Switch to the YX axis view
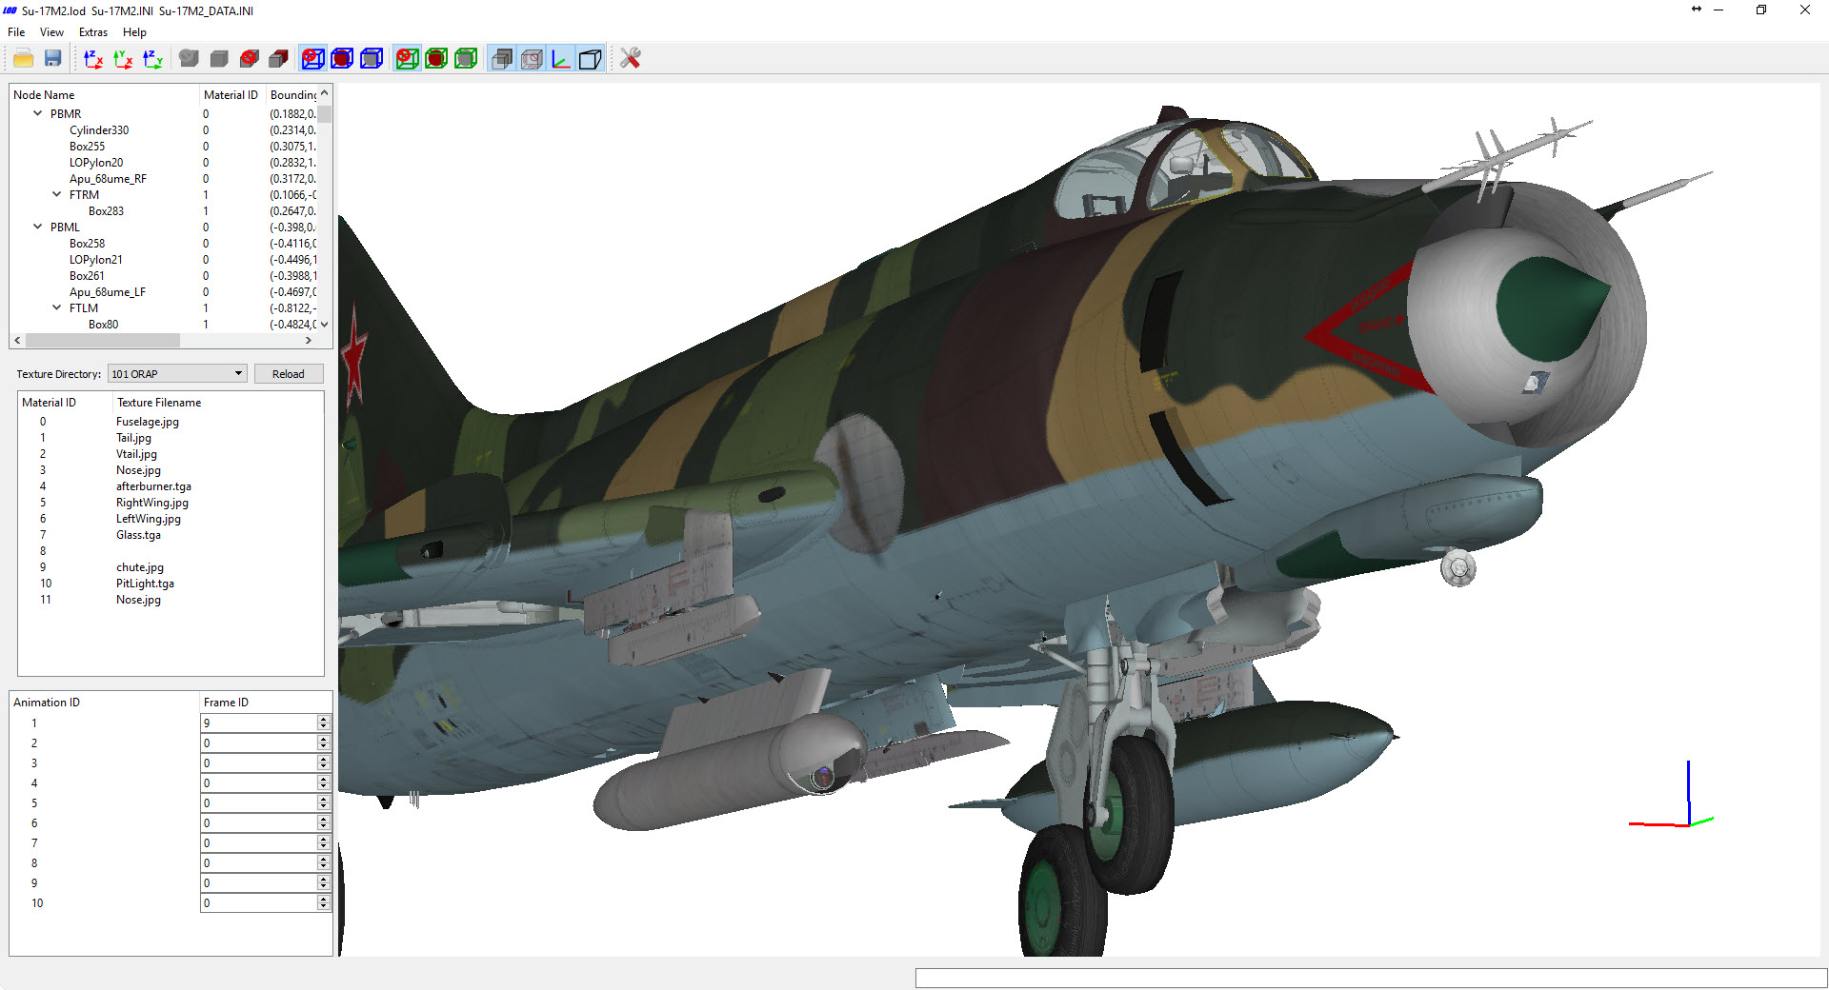This screenshot has height=990, width=1829. (x=123, y=58)
